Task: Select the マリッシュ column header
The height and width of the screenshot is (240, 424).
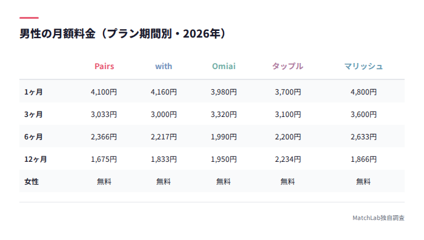Action: point(363,66)
